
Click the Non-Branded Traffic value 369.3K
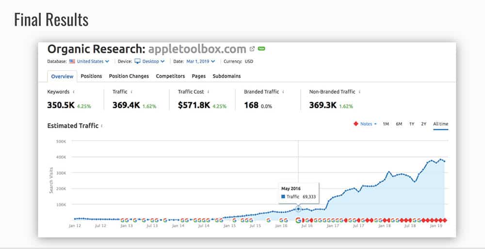(323, 105)
